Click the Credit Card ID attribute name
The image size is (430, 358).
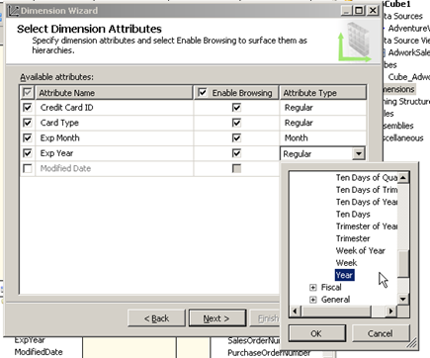tap(67, 108)
